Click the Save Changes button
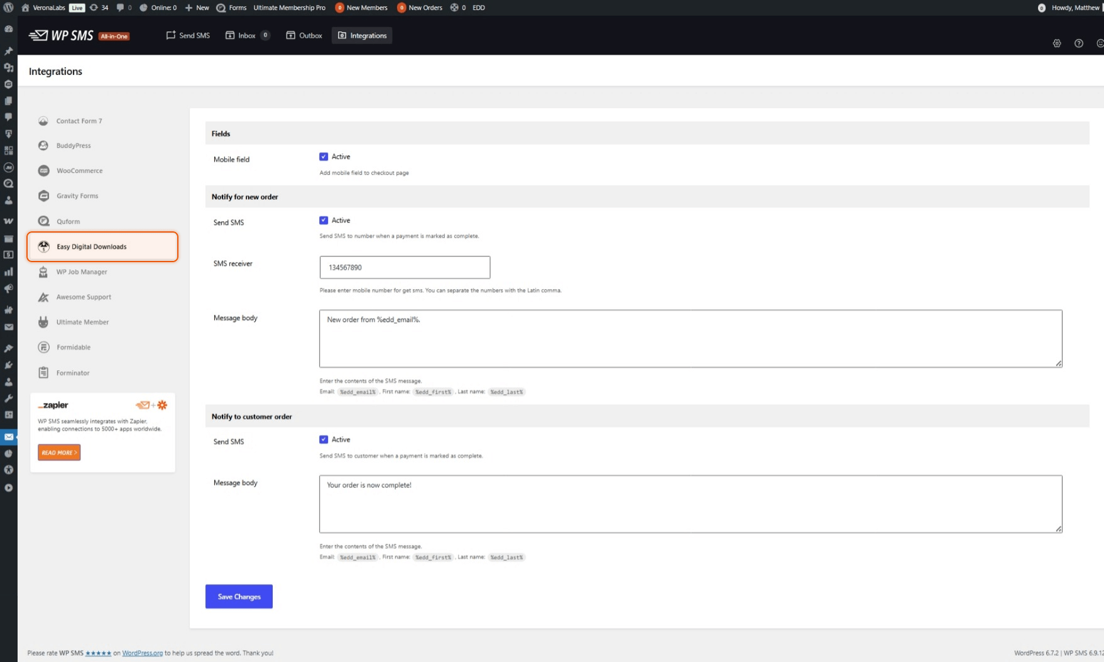 (239, 597)
